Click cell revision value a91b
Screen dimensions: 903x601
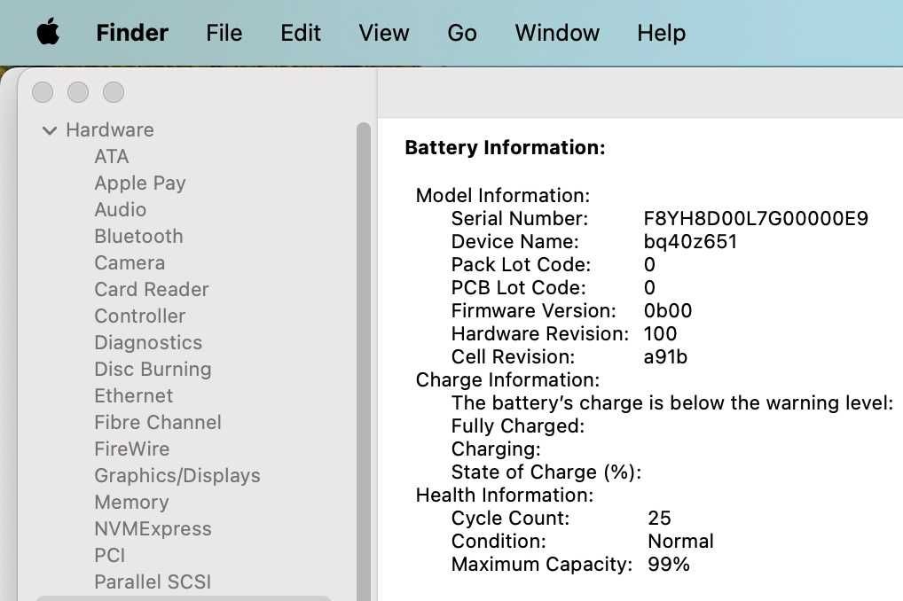(x=665, y=356)
